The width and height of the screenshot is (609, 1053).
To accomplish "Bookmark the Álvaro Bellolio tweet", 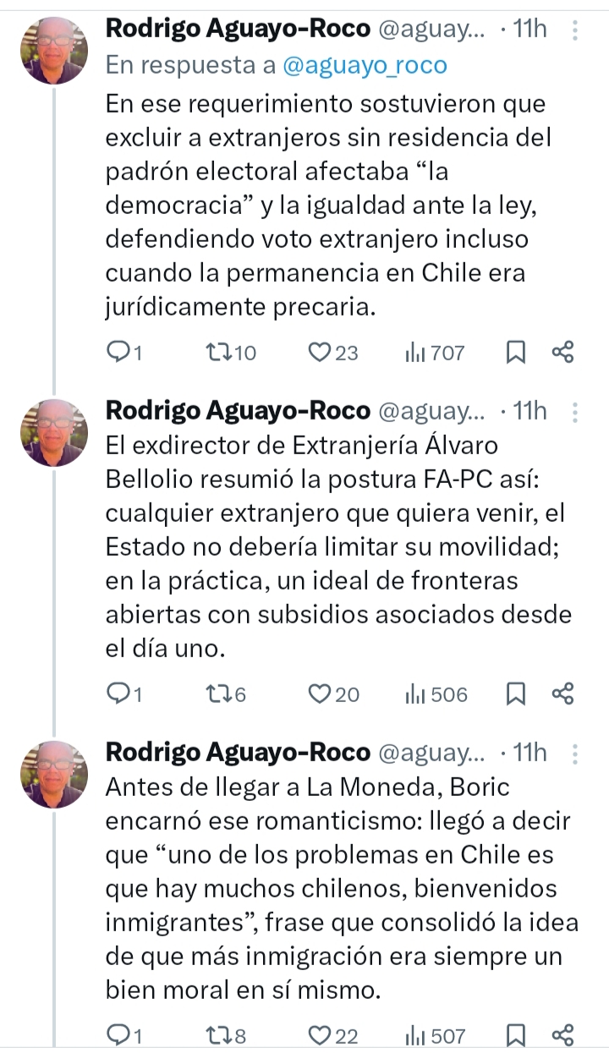I will [515, 694].
